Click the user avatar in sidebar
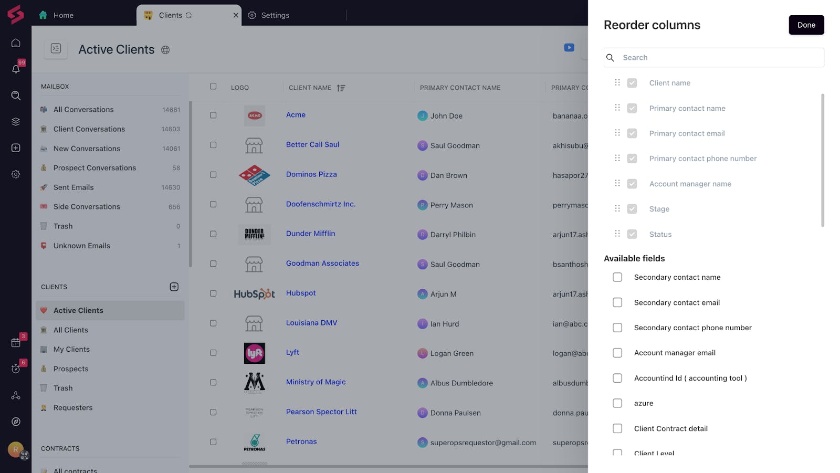Screen dimensions: 840x473 [x=16, y=449]
